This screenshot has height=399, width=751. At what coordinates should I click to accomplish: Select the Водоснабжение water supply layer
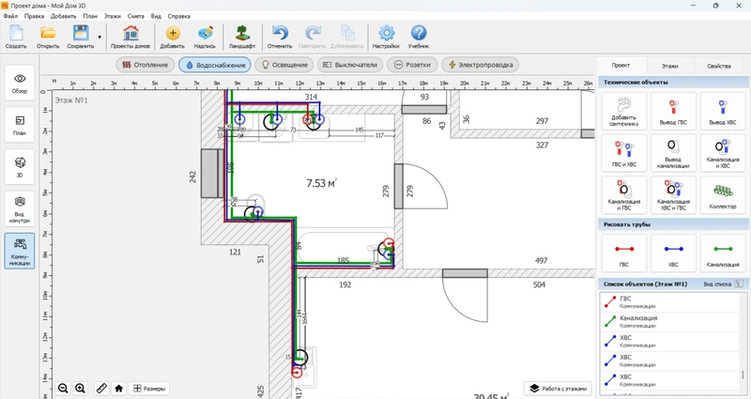(215, 65)
